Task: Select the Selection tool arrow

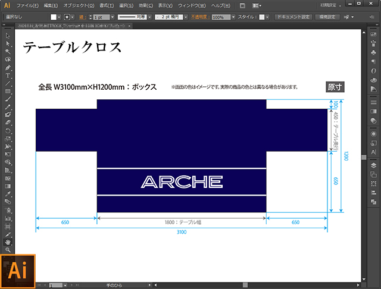Action: (8, 36)
